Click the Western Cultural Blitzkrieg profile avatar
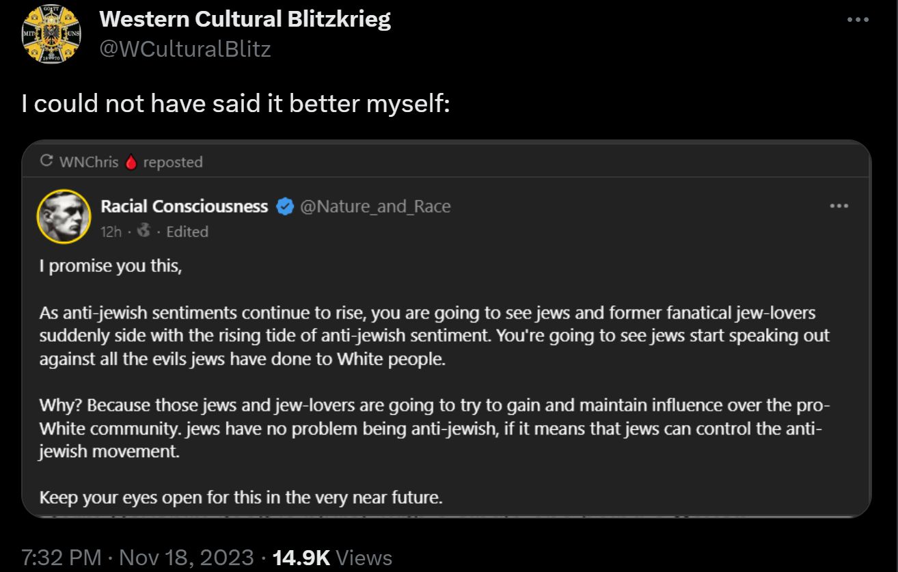Viewport: 898px width, 572px height. [x=52, y=35]
